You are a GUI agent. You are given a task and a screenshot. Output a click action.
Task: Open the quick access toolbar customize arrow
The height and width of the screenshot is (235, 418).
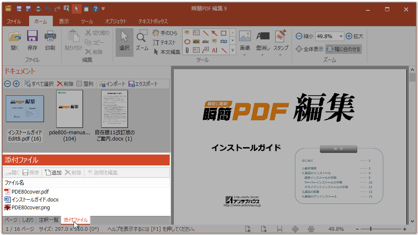103,9
